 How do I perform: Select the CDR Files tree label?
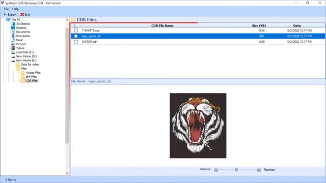(32, 81)
